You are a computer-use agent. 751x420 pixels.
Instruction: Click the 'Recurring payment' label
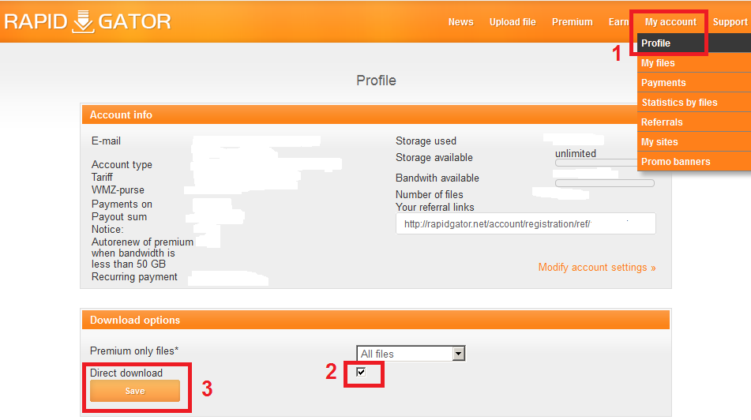tap(134, 277)
